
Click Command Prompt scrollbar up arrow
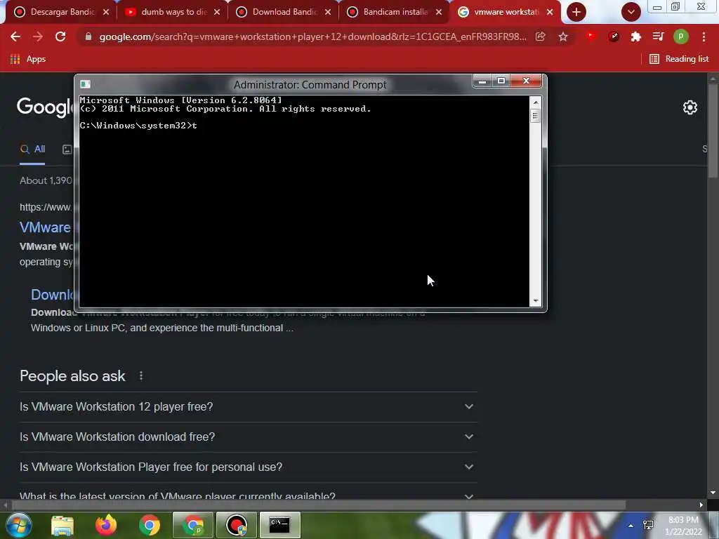click(x=536, y=102)
